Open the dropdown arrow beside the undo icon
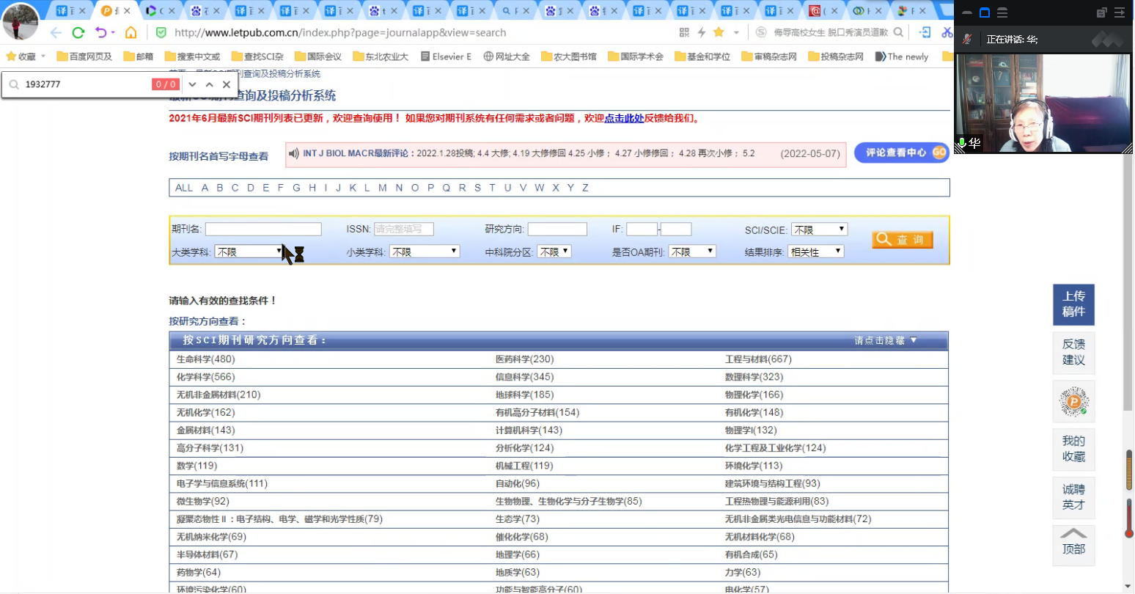The height and width of the screenshot is (594, 1135). (x=113, y=32)
